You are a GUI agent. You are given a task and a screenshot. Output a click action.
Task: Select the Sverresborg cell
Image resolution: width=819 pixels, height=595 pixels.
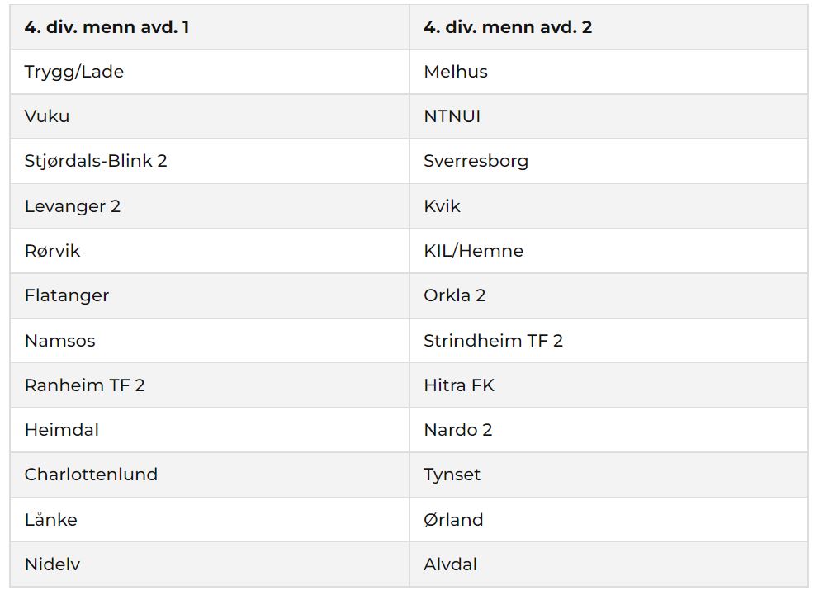476,161
